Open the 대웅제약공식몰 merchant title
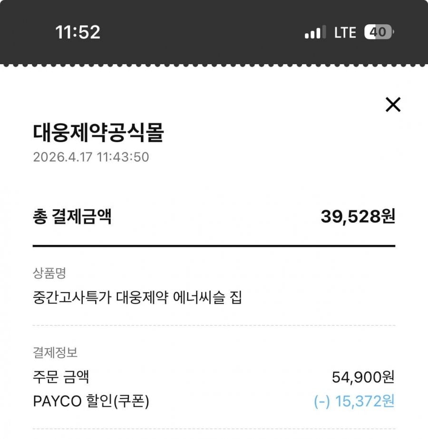Screen dimensions: 428x439 (98, 133)
